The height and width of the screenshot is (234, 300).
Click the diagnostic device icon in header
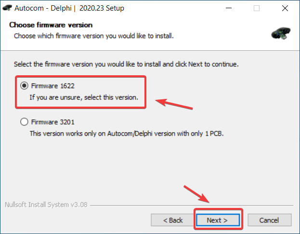pyautogui.click(x=281, y=32)
